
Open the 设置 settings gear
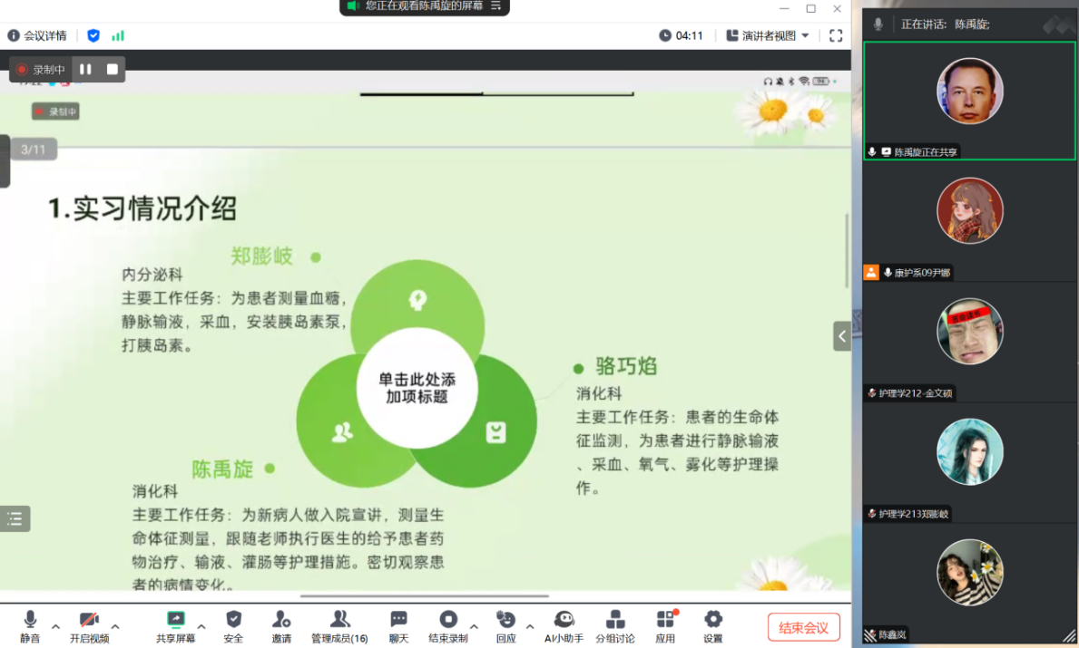point(713,625)
